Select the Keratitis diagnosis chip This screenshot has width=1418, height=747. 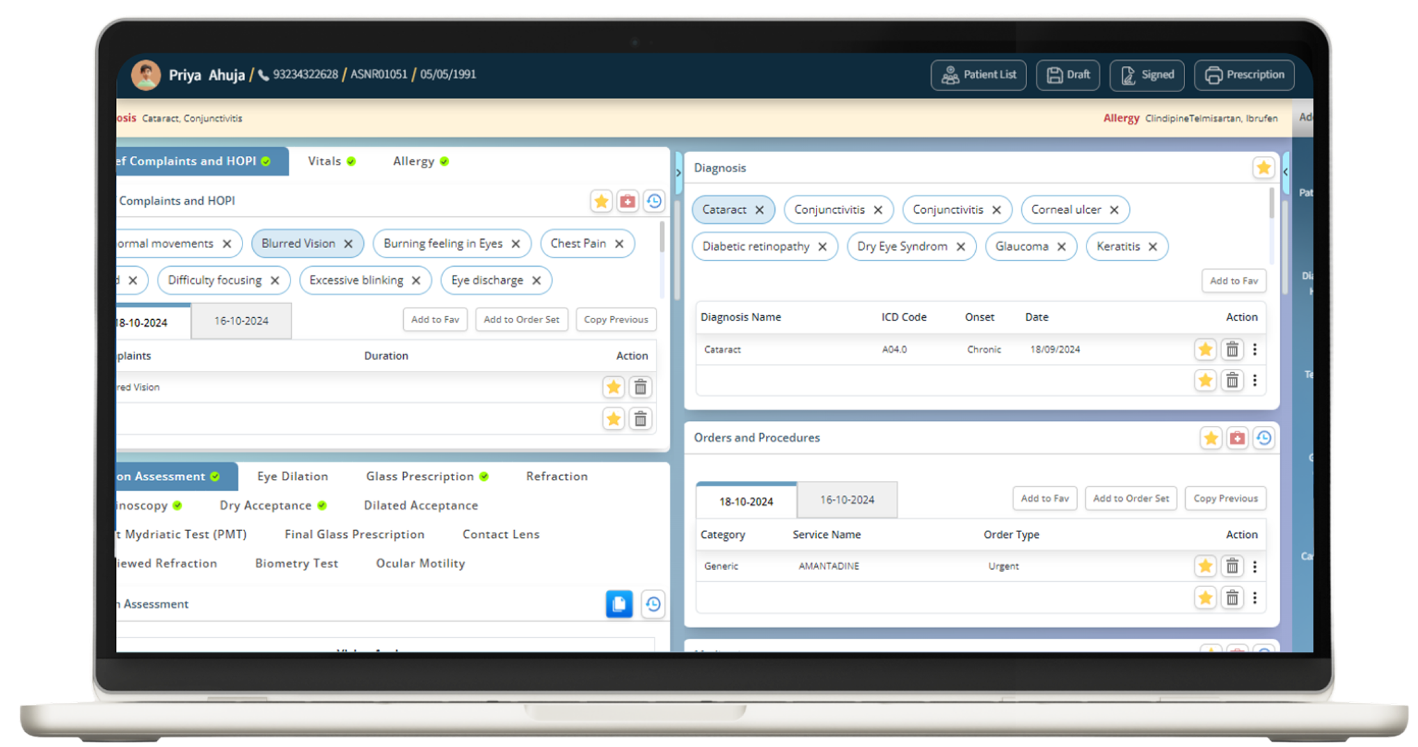tap(1118, 247)
